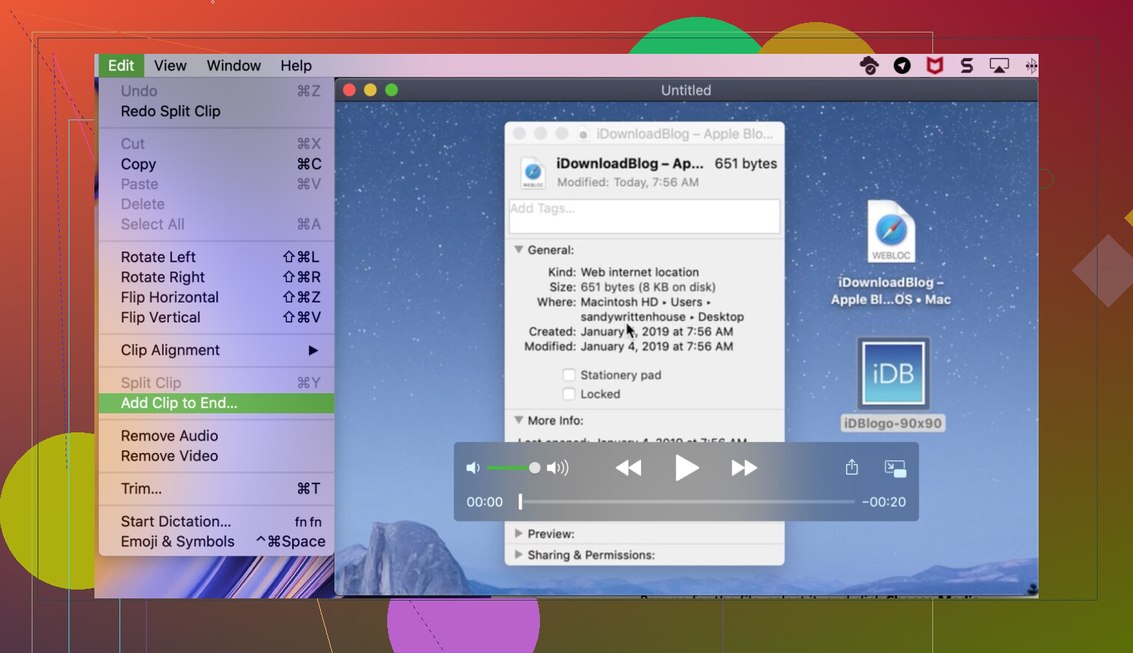Mute using the low volume speaker icon
Image resolution: width=1133 pixels, height=653 pixels.
(473, 468)
